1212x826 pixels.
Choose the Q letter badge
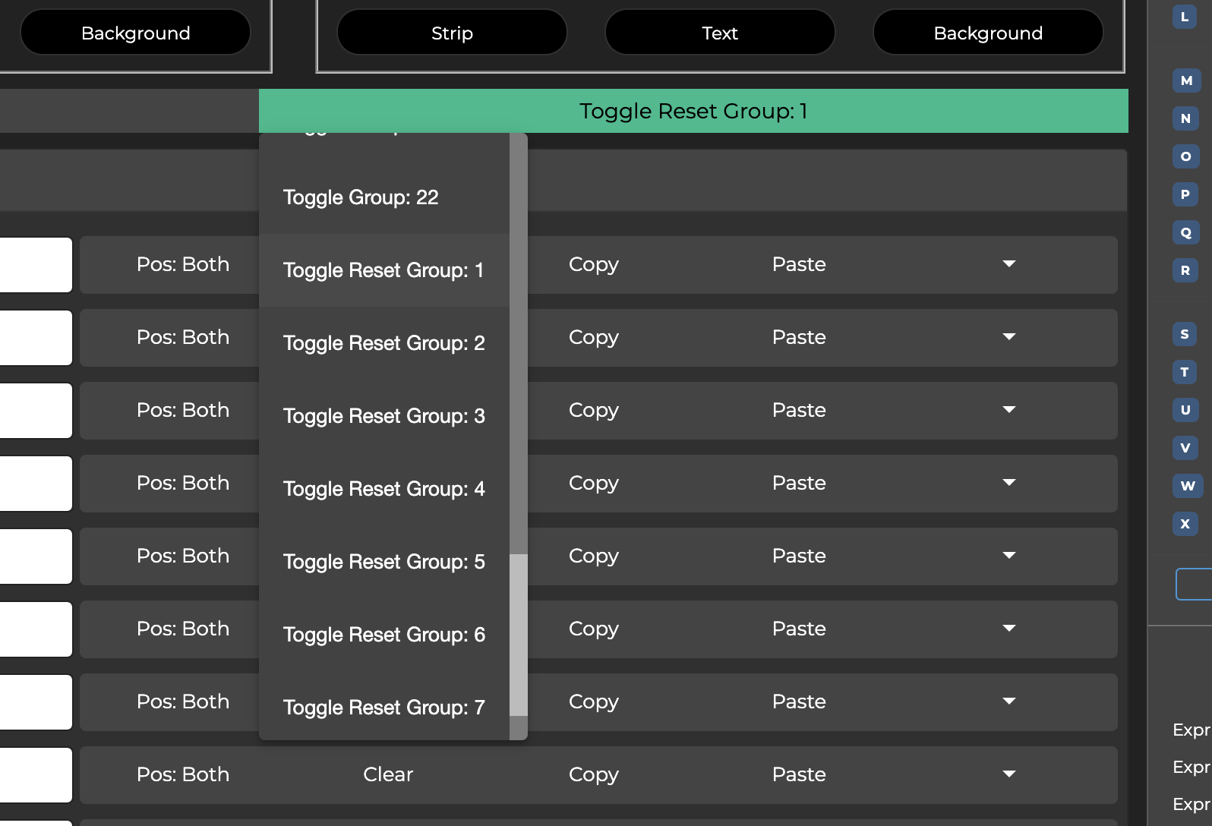(x=1185, y=232)
